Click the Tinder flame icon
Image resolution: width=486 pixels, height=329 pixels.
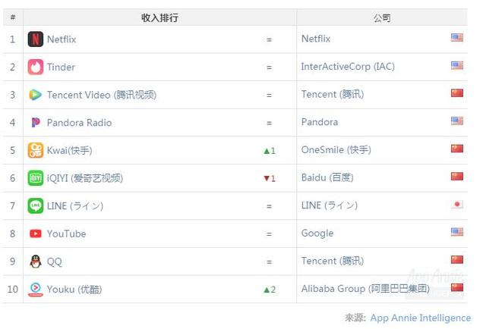pos(36,67)
